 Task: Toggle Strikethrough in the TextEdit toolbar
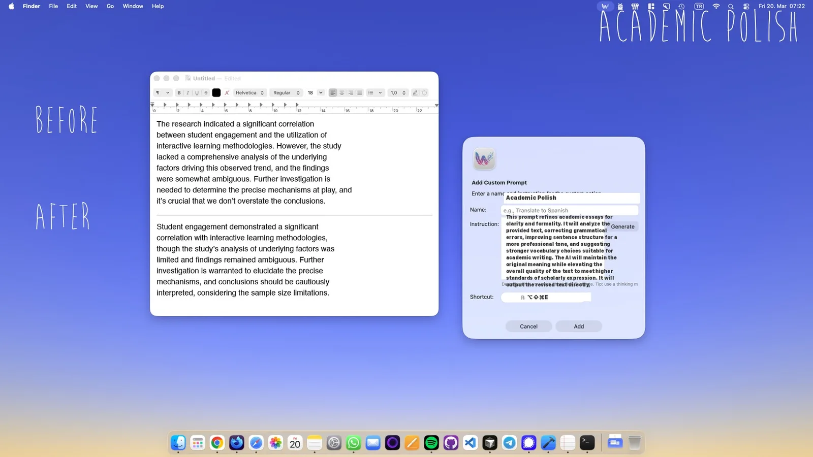(x=206, y=93)
